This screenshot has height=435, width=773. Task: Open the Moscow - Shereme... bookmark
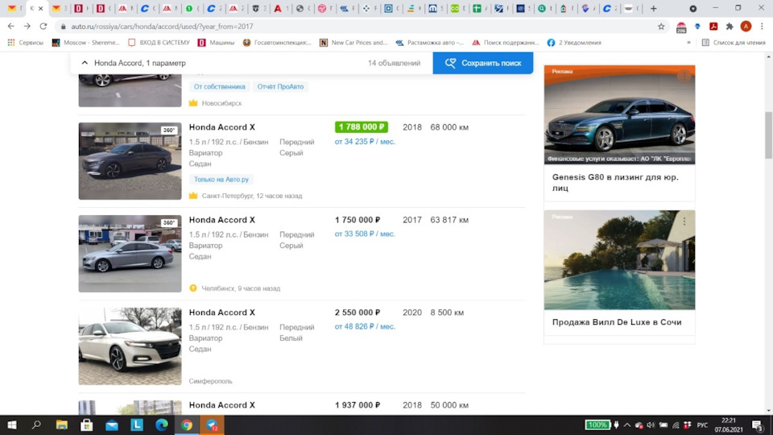click(x=86, y=43)
